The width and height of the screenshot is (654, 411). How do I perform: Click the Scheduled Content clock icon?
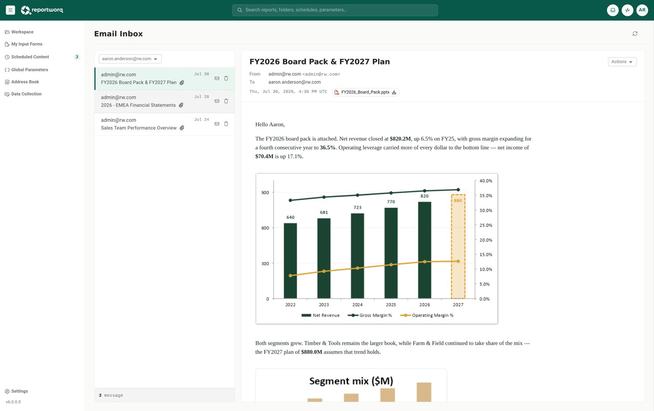click(7, 57)
